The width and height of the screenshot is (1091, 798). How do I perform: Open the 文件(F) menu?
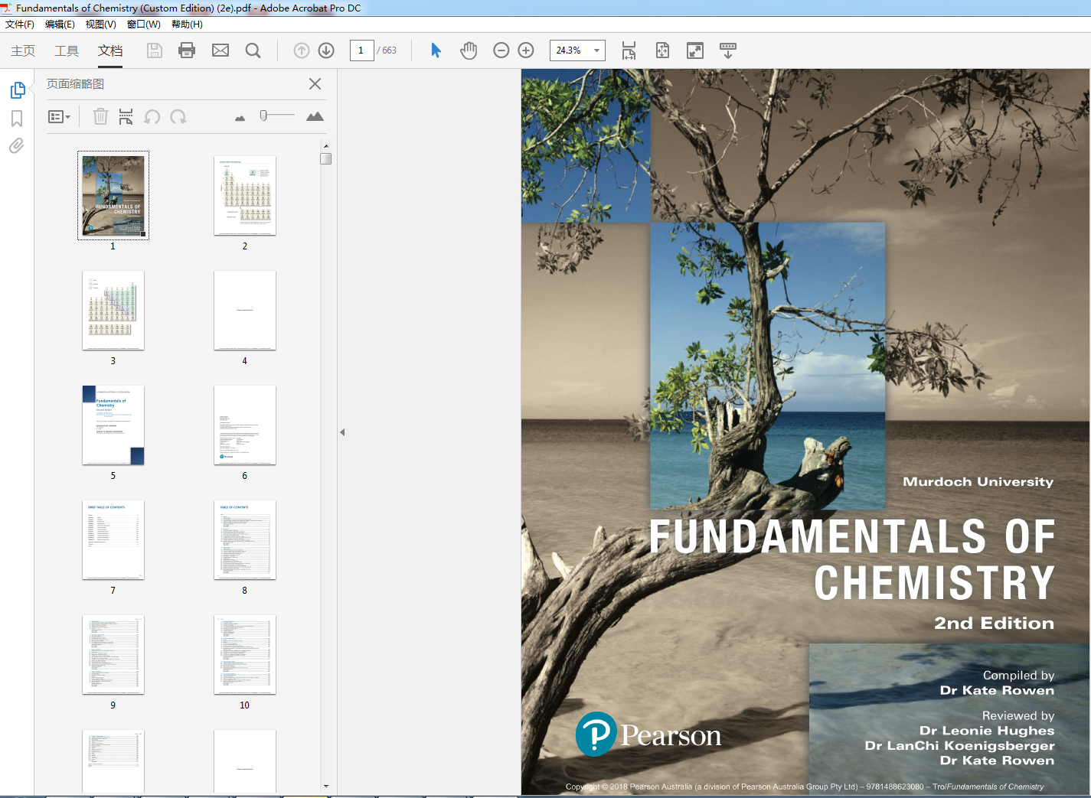point(20,24)
